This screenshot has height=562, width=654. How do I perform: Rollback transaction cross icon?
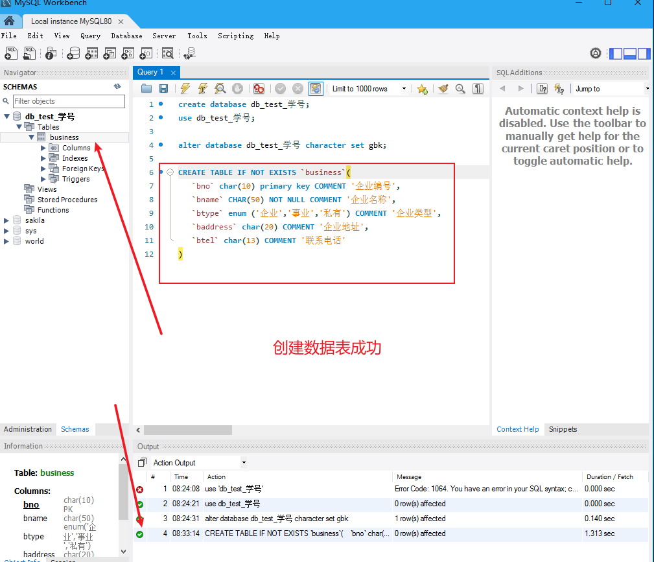[298, 88]
